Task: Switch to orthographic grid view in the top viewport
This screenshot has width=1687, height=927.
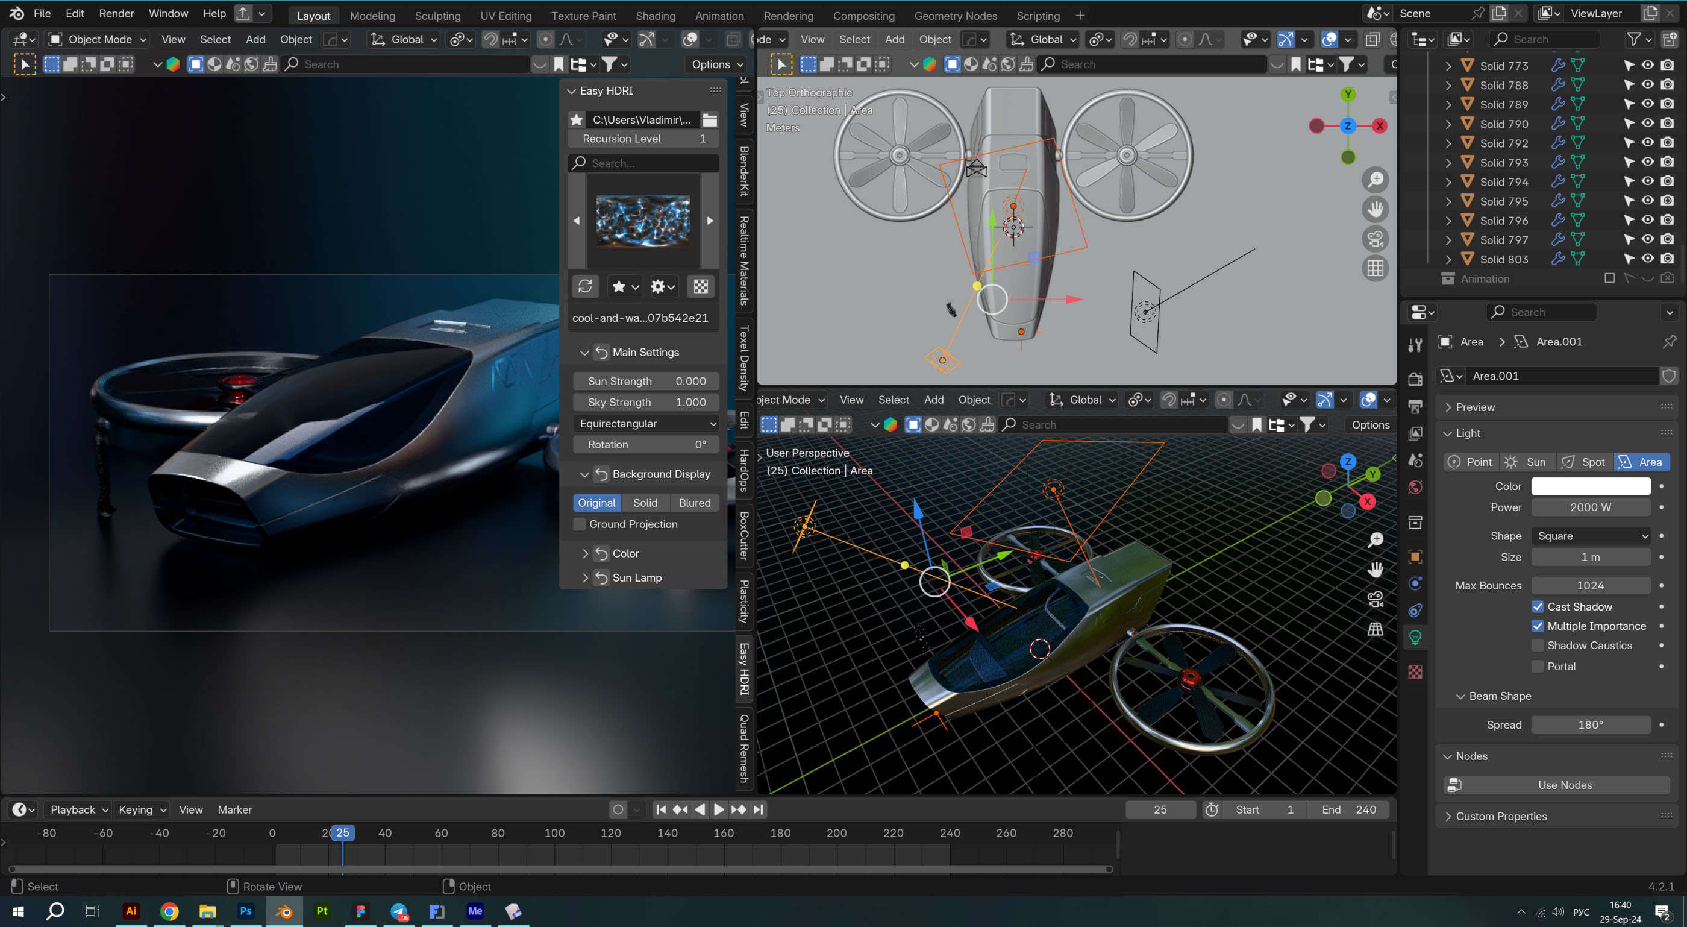Action: pyautogui.click(x=1376, y=268)
